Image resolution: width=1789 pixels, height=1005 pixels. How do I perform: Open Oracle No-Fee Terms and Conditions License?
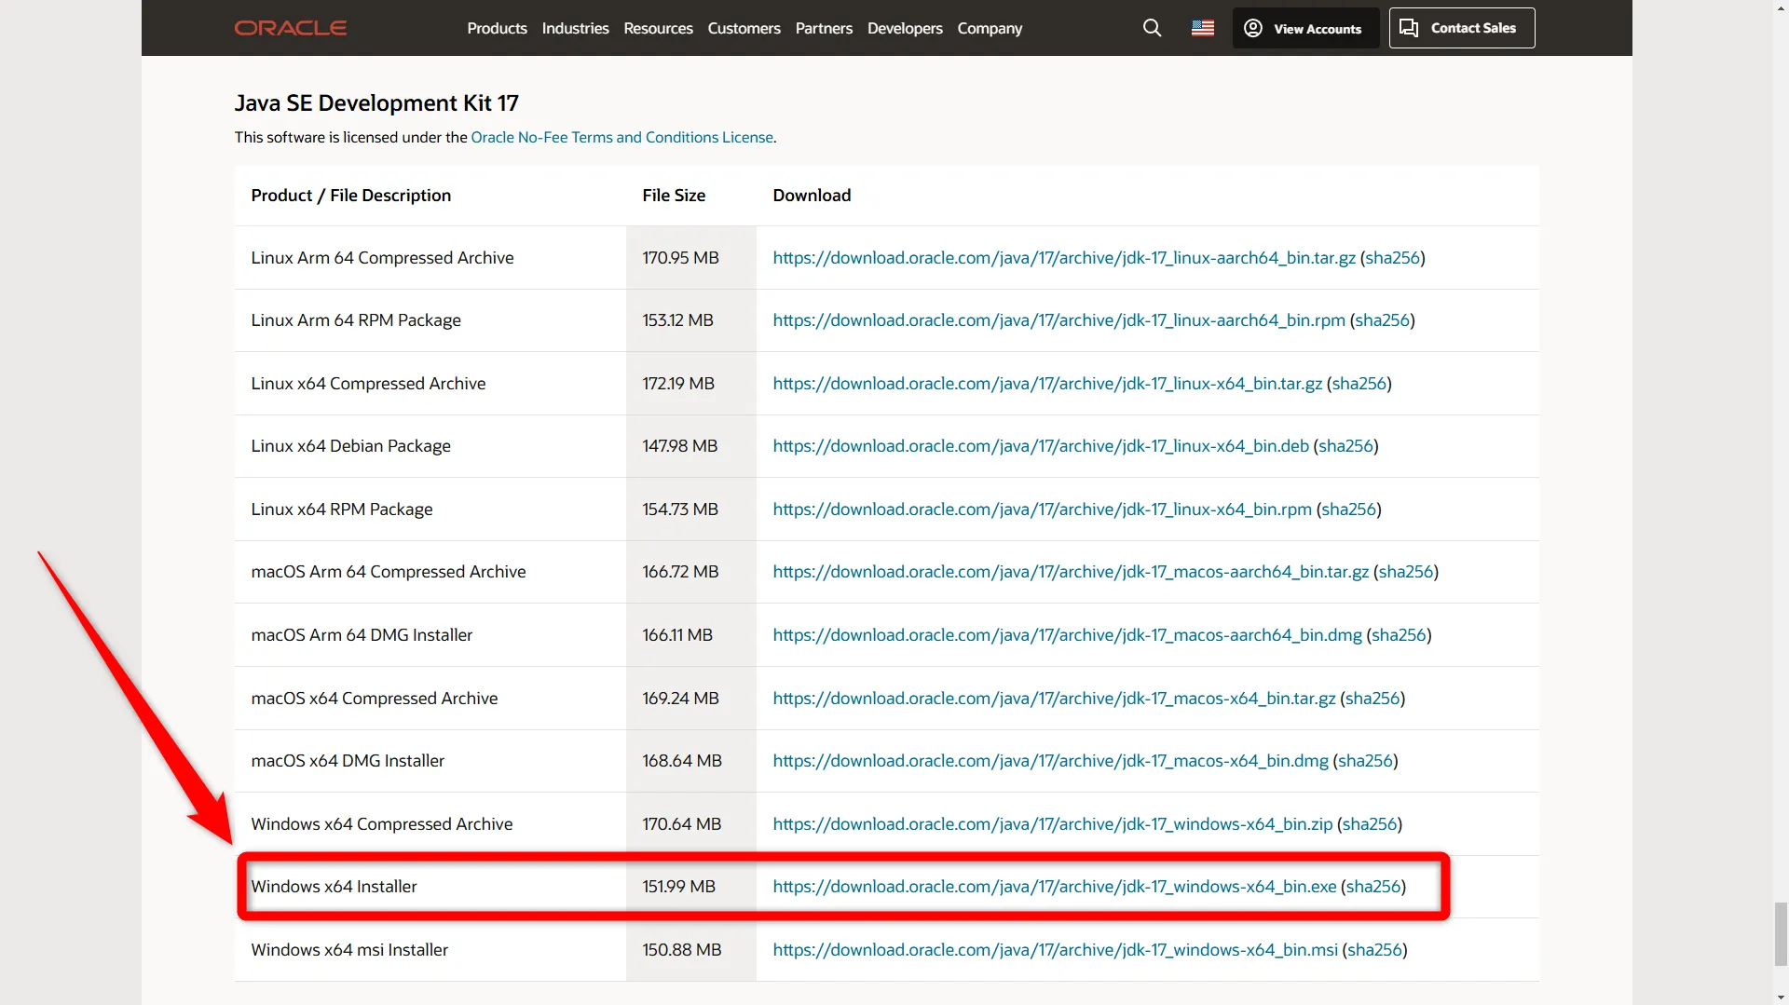621,137
